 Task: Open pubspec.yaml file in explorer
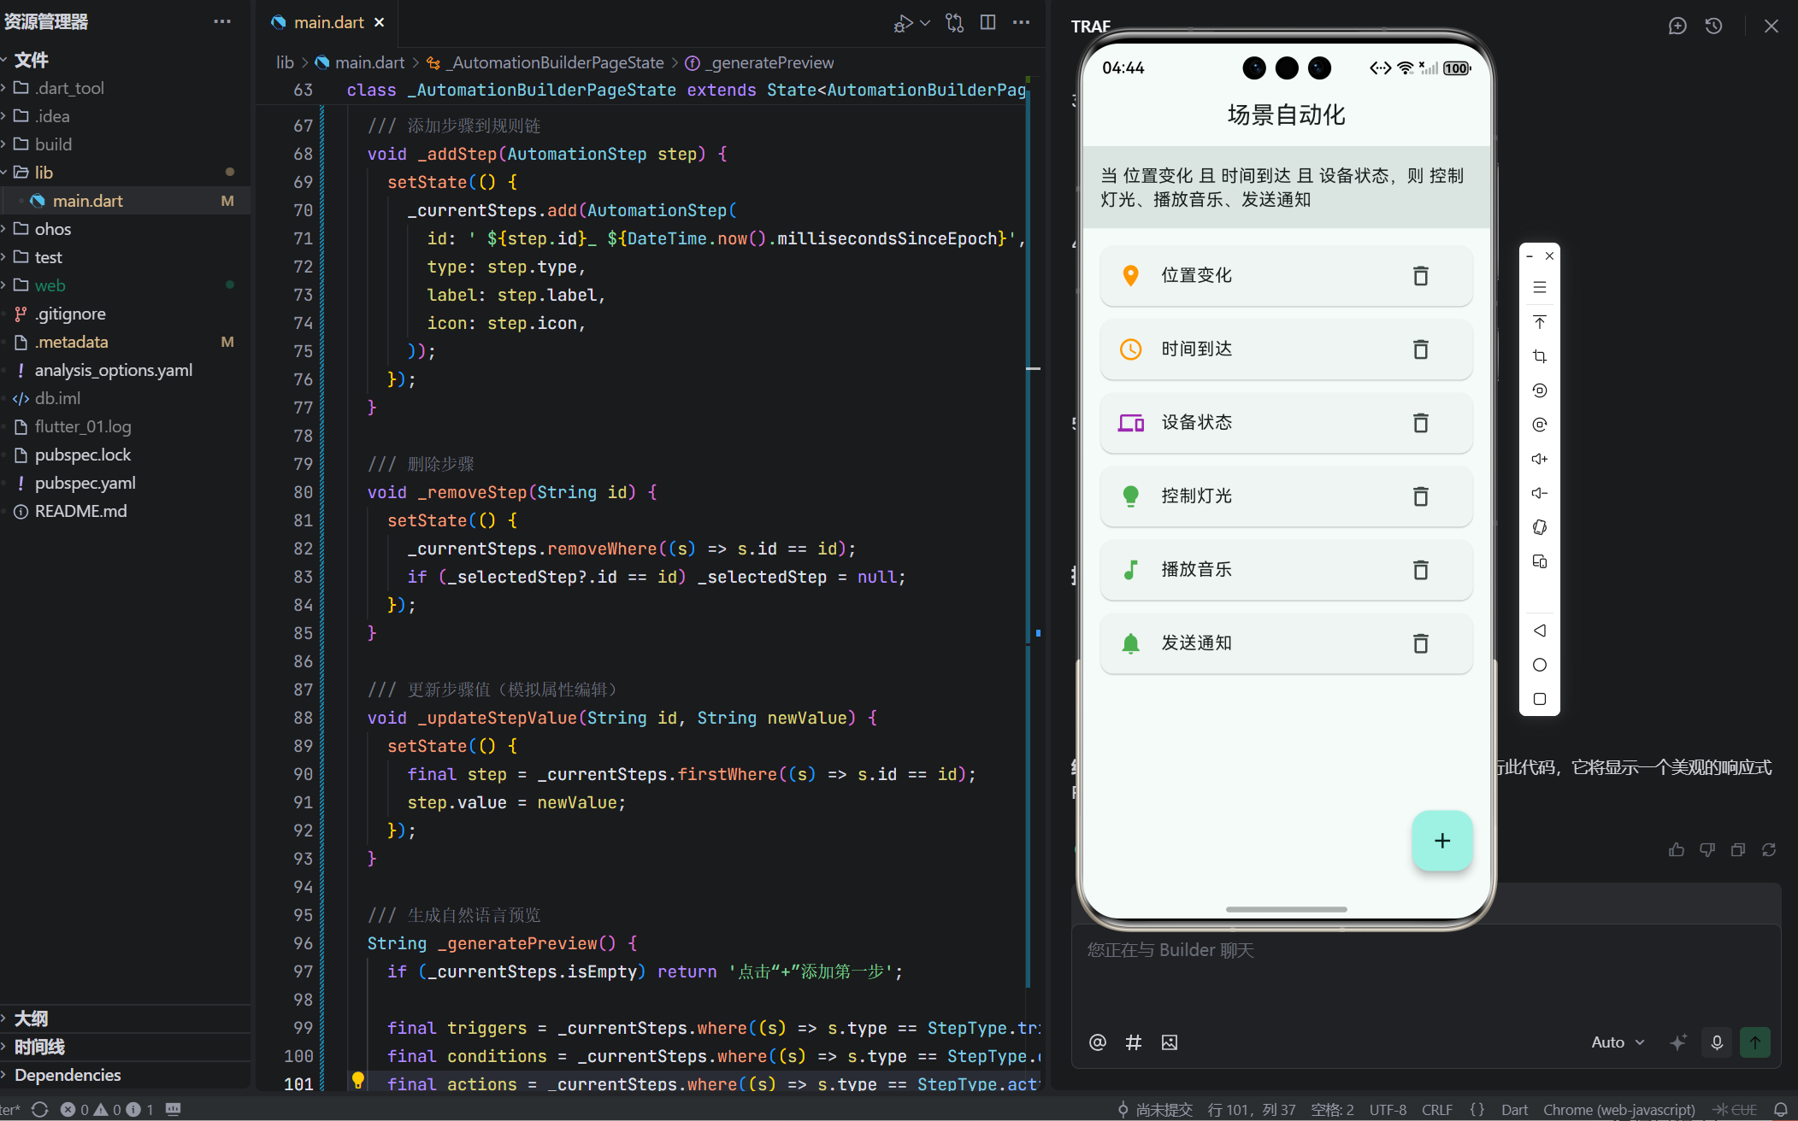click(85, 483)
